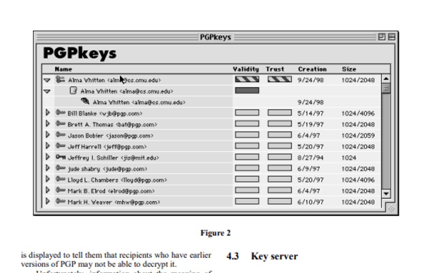Select the Bill Blanke <vjb@pgp.com> row
Image resolution: width=439 pixels, height=273 pixels.
click(x=212, y=113)
